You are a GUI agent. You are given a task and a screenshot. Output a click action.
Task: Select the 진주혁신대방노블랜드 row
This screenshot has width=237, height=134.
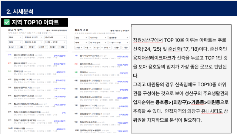101,131
